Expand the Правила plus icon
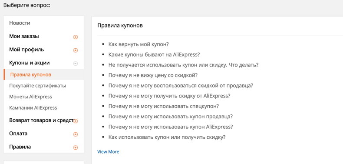This screenshot has height=164, width=343. coord(76,147)
